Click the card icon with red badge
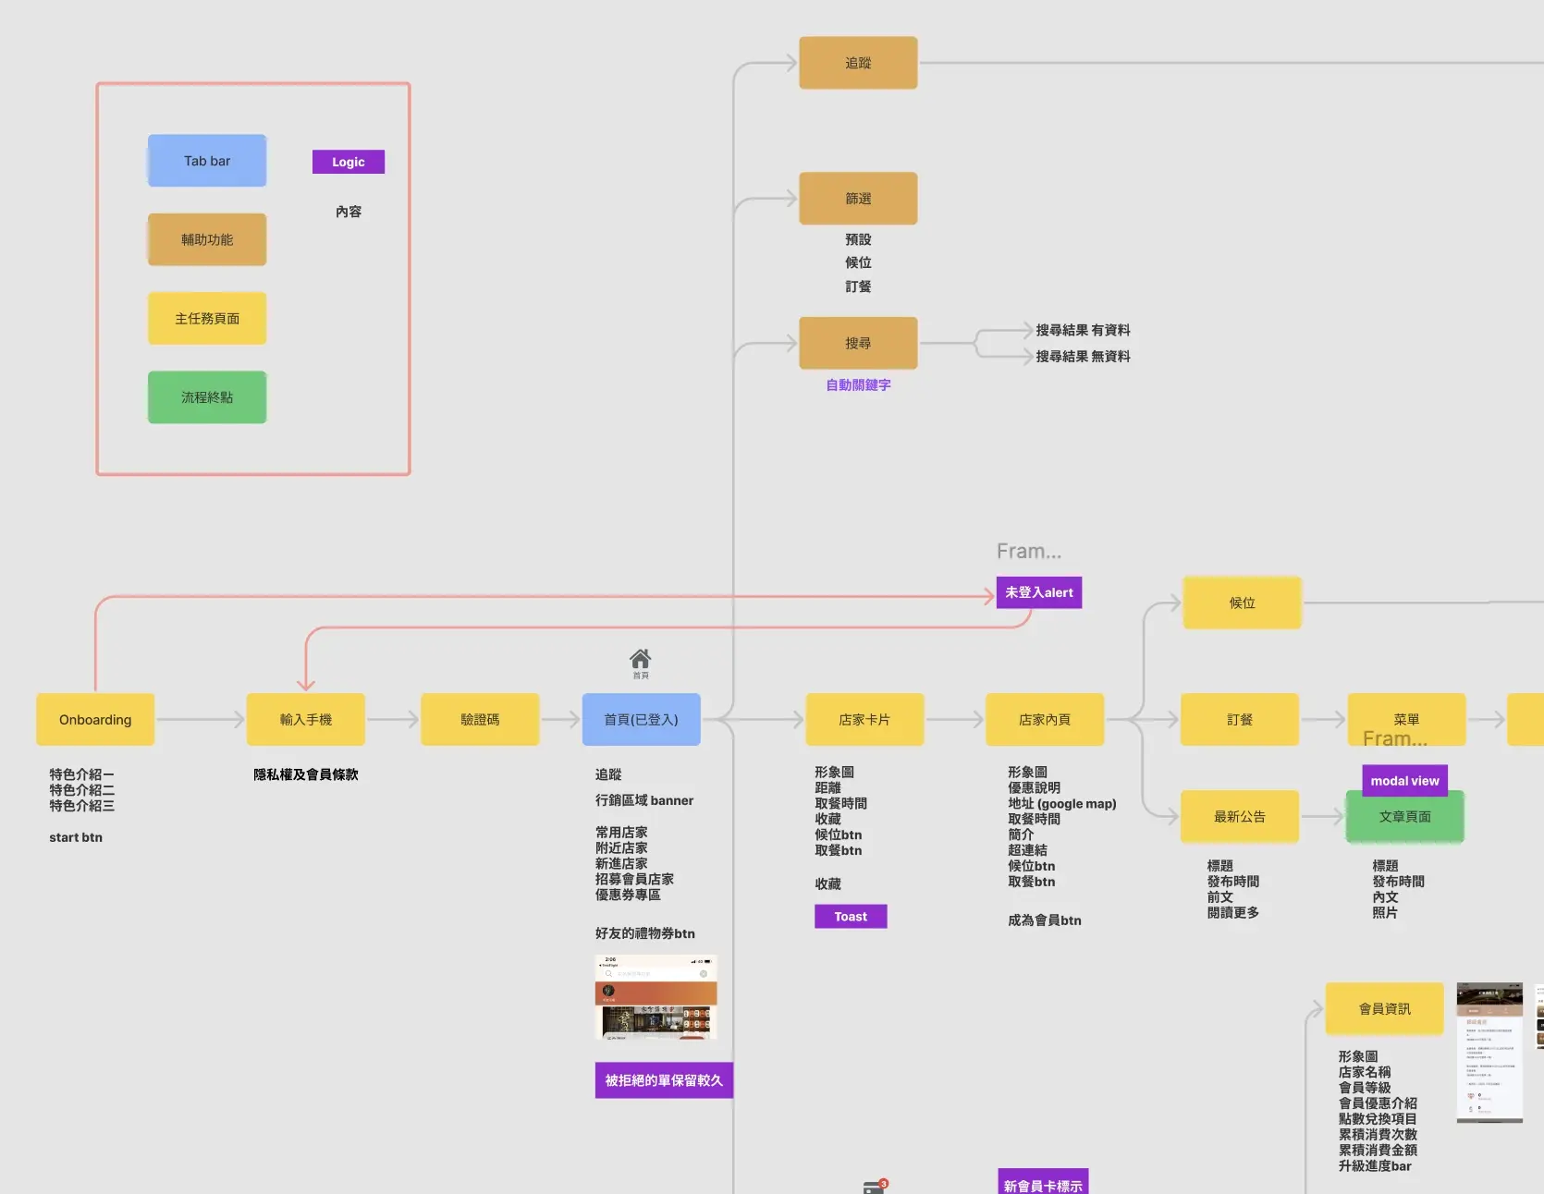Viewport: 1544px width, 1194px height. tap(875, 1187)
